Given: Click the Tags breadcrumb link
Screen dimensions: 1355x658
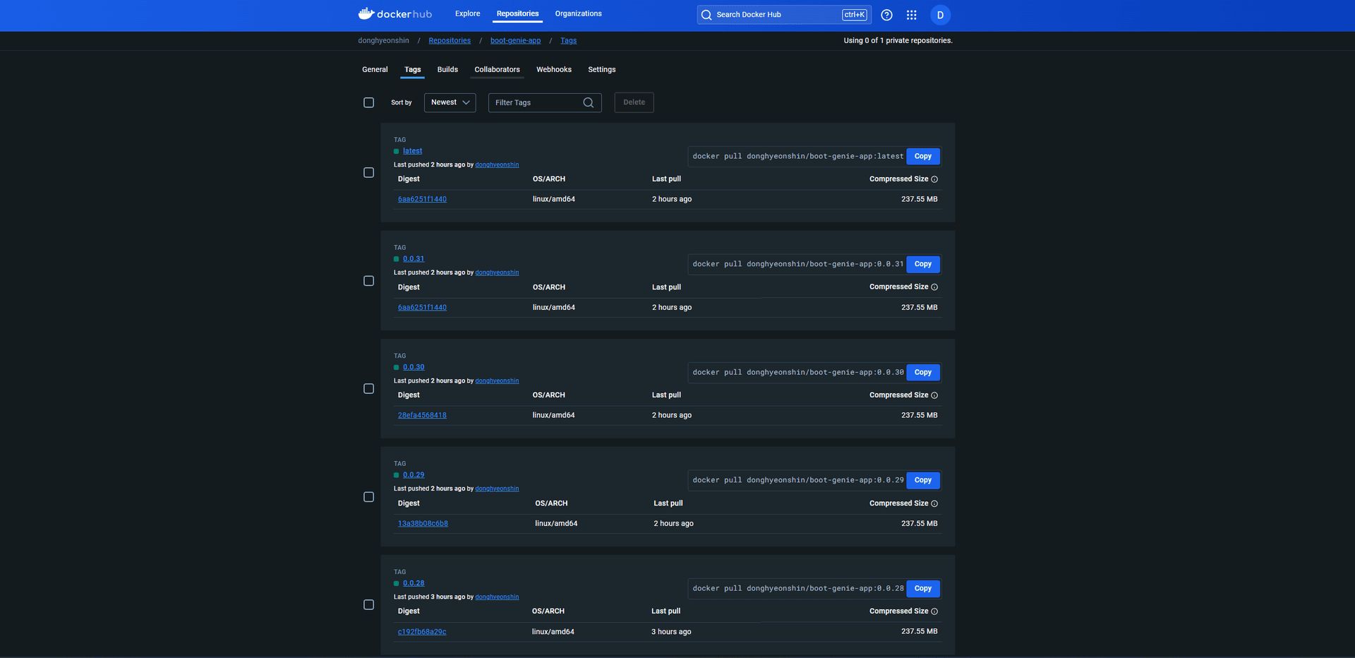Looking at the screenshot, I should pyautogui.click(x=568, y=40).
